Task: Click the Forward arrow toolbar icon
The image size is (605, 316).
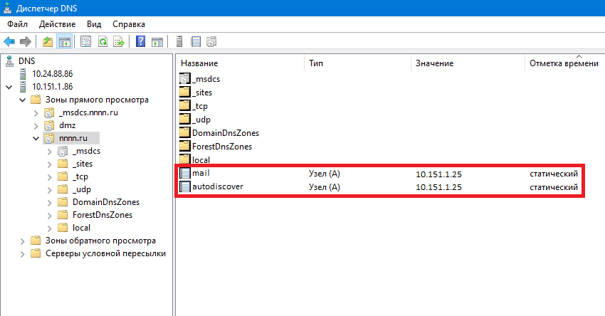Action: coord(26,41)
